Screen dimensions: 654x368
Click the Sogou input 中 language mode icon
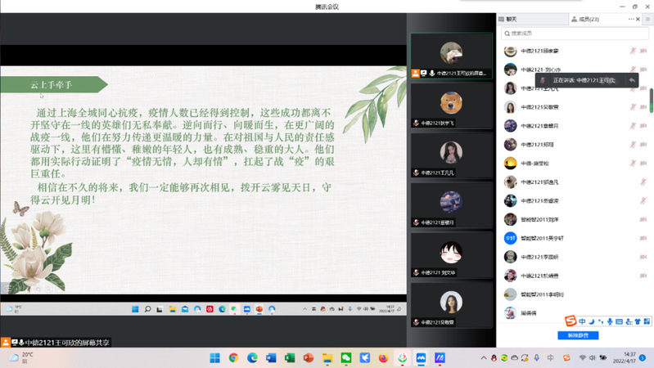coord(582,320)
